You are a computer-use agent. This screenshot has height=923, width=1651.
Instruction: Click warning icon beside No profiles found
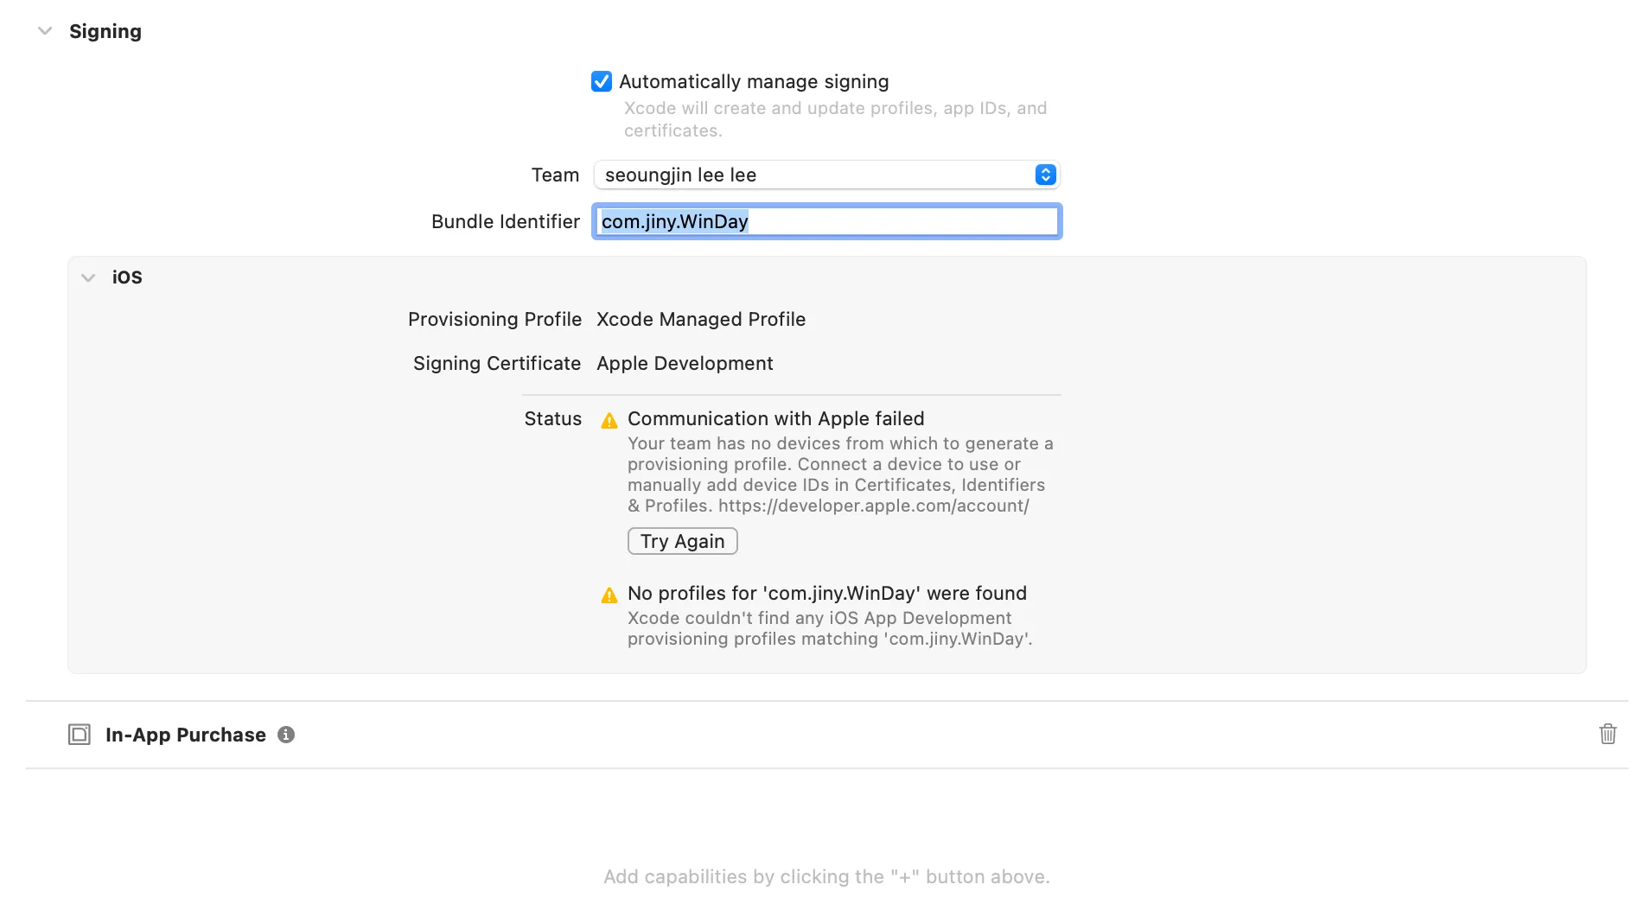click(609, 595)
